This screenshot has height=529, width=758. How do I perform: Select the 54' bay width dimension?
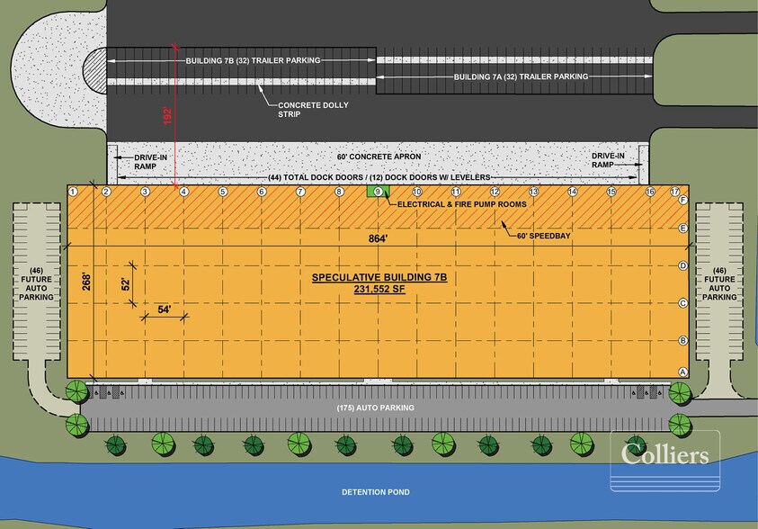click(163, 308)
